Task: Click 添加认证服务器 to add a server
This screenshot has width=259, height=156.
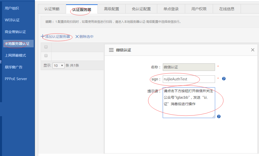Action: [x=57, y=37]
